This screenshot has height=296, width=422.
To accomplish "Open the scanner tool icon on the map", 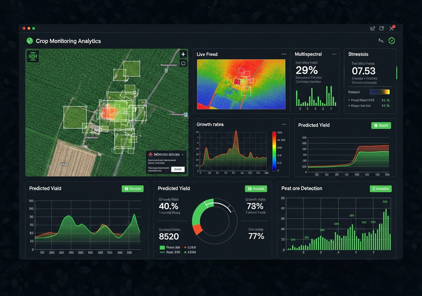I will coord(33,56).
